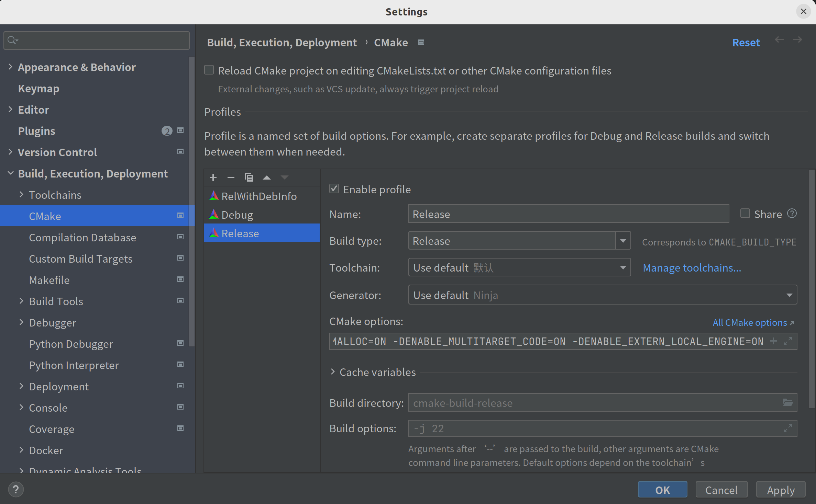Open the help icon at bottom left
The image size is (816, 504).
click(16, 489)
